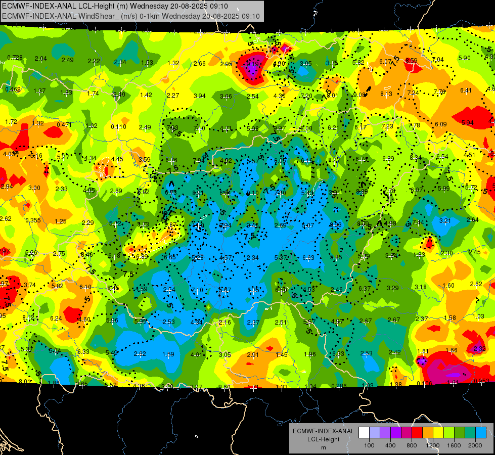Click the wind shear value "9.08"
This screenshot has width=495, height=455.
tap(359, 95)
